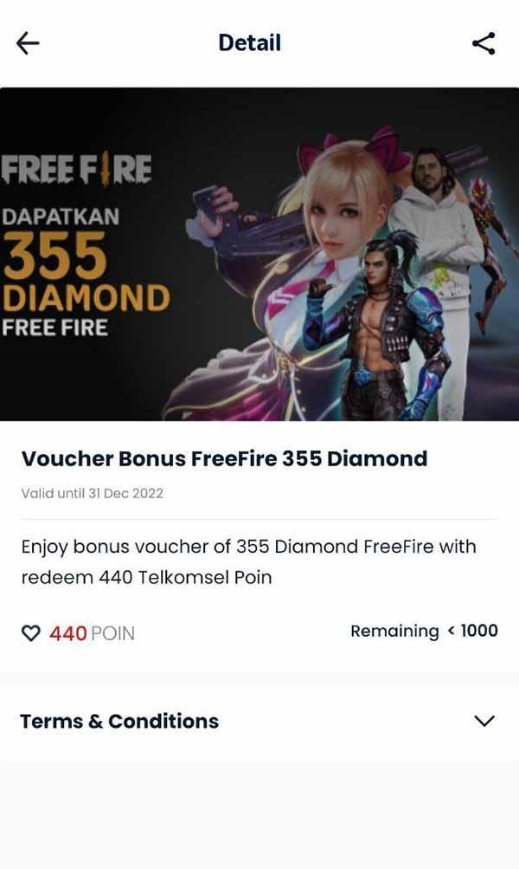Click the white FREE FIRE text under DIAMOND
Screen dimensions: 519x869
(54, 327)
